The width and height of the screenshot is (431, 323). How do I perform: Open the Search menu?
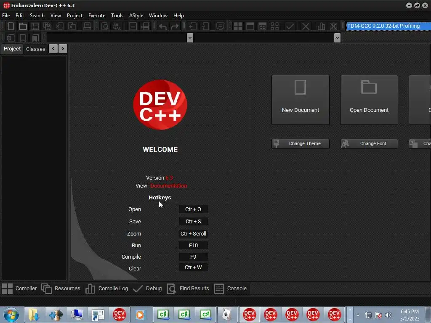click(x=37, y=16)
